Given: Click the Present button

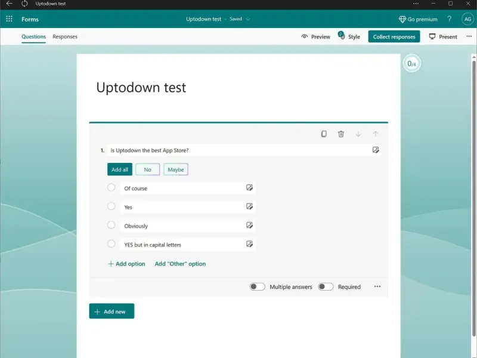Looking at the screenshot, I should tap(443, 36).
